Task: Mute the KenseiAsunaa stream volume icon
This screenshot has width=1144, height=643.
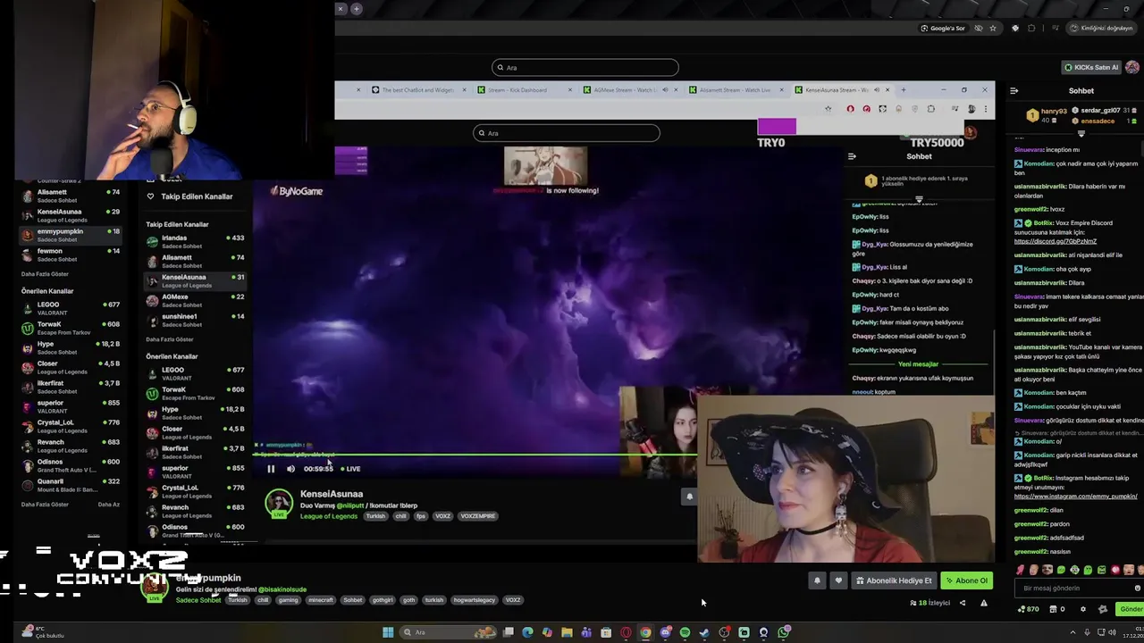Action: 290,469
